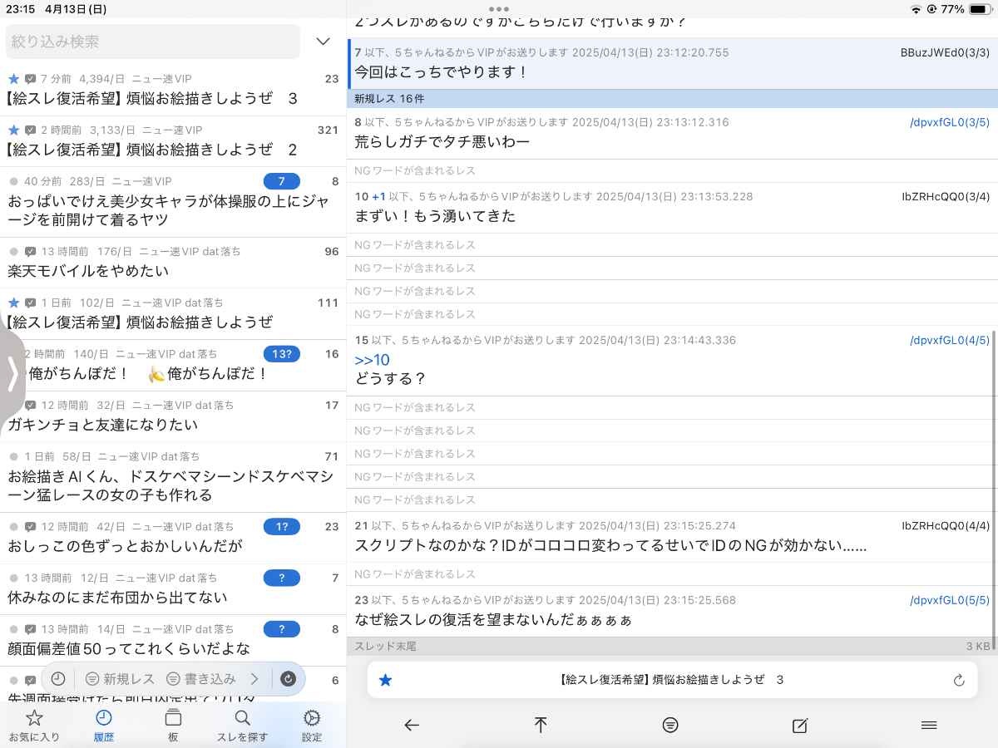Open the hamburger menu in thread toolbar
Screen dimensions: 998x748
(x=930, y=726)
